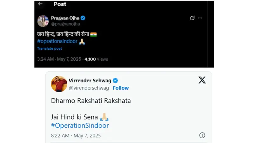Open the #oprationsindoor hashtag
This screenshot has height=143, width=254.
tap(57, 41)
